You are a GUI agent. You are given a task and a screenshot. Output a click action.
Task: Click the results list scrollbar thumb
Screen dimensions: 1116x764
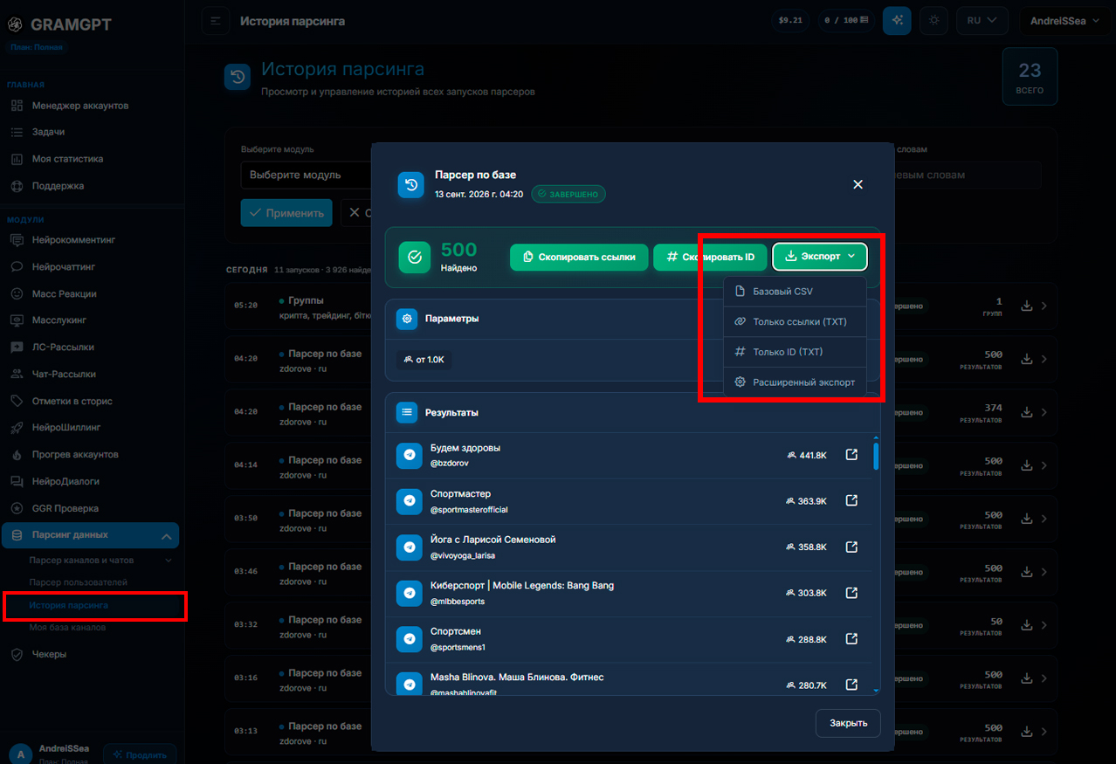(876, 456)
